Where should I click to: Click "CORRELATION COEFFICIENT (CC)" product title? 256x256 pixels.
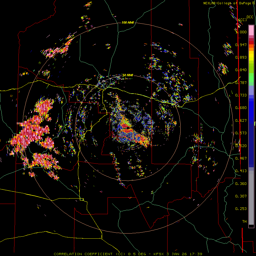click(89, 254)
